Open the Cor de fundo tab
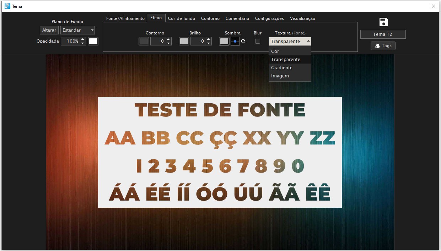The width and height of the screenshot is (441, 251). click(x=181, y=18)
